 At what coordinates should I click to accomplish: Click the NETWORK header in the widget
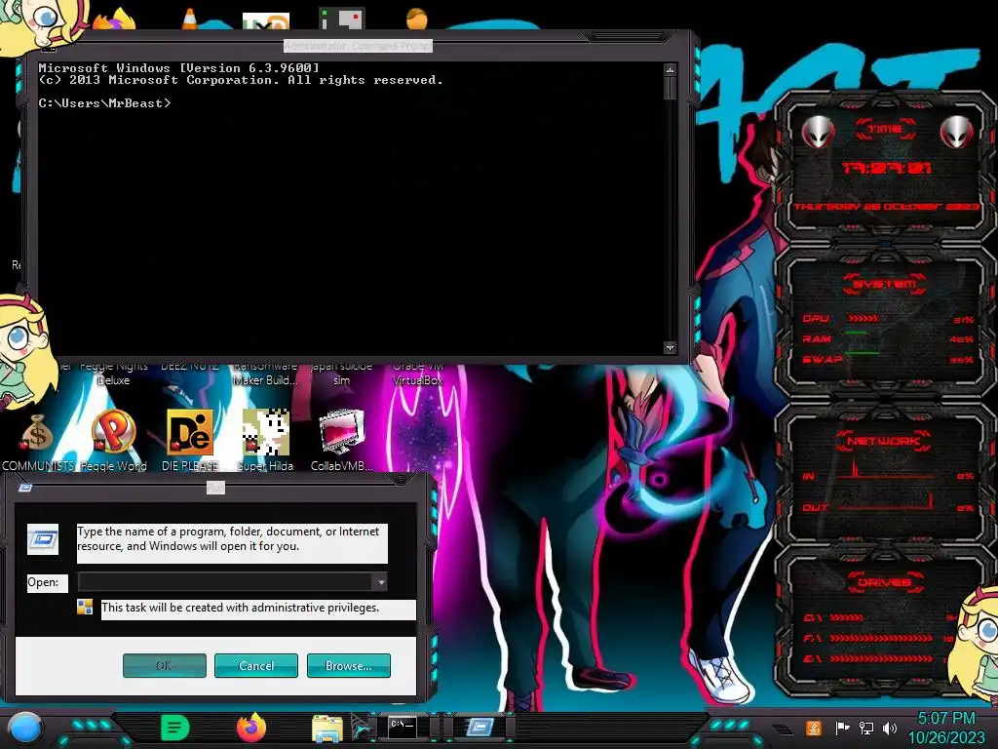tap(884, 441)
